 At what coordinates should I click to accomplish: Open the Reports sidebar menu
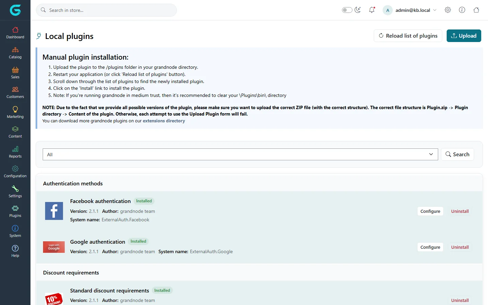pos(15,152)
